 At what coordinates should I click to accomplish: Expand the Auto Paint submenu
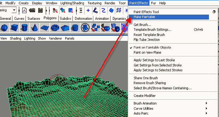tap(206, 113)
